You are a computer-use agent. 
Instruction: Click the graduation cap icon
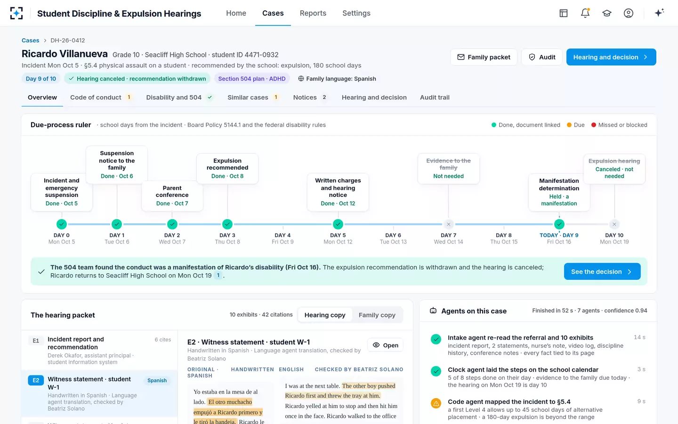pos(607,13)
